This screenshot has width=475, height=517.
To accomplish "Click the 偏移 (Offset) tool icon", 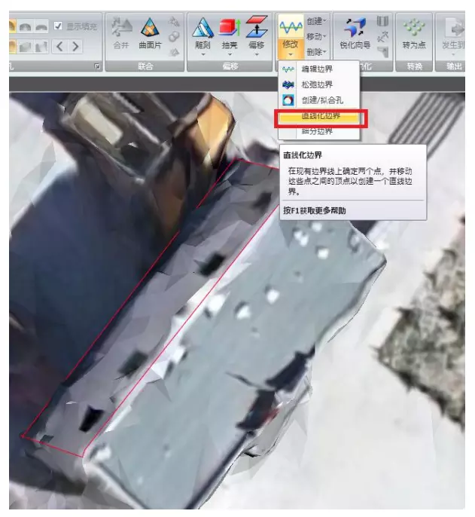I will pos(257,32).
